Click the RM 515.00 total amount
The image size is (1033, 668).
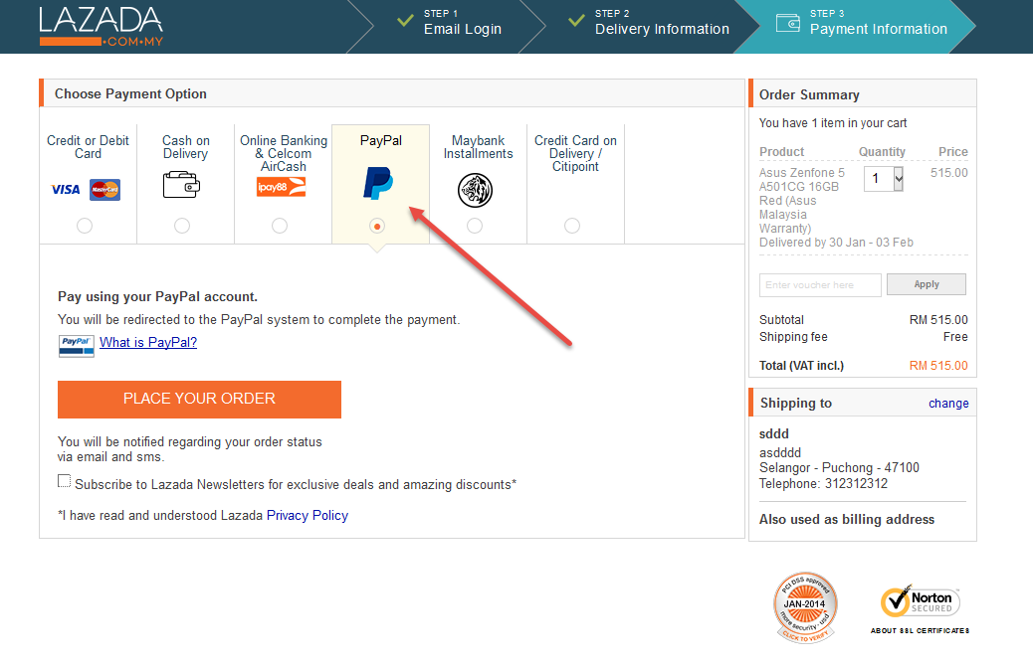tap(938, 365)
